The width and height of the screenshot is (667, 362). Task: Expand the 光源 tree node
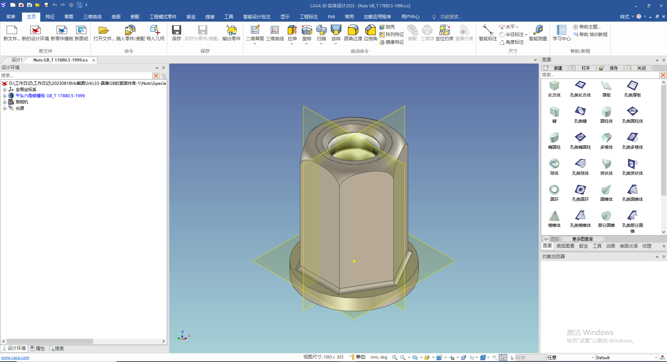click(x=5, y=108)
